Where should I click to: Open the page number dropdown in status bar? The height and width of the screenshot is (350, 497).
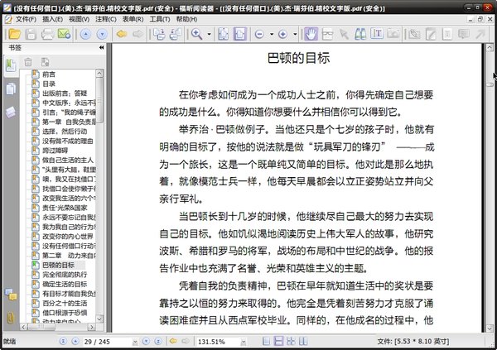[x=135, y=342]
